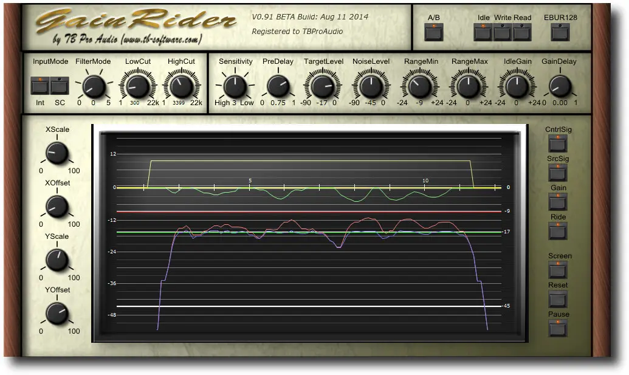Click the red -9 range line label

(x=507, y=211)
